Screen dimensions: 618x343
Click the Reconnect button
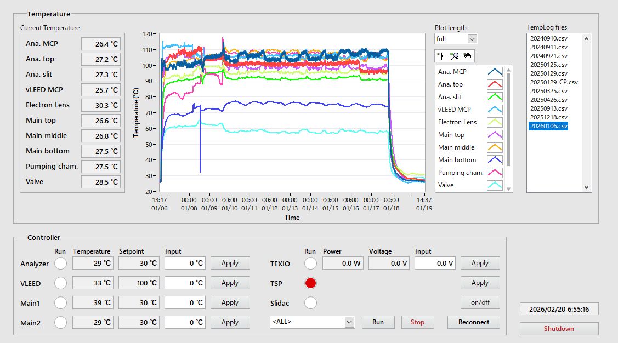(x=474, y=322)
